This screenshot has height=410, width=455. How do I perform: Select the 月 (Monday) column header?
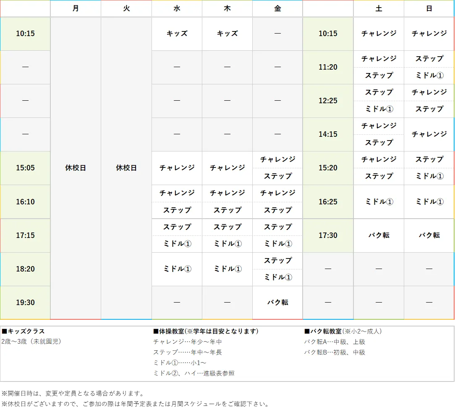click(76, 8)
